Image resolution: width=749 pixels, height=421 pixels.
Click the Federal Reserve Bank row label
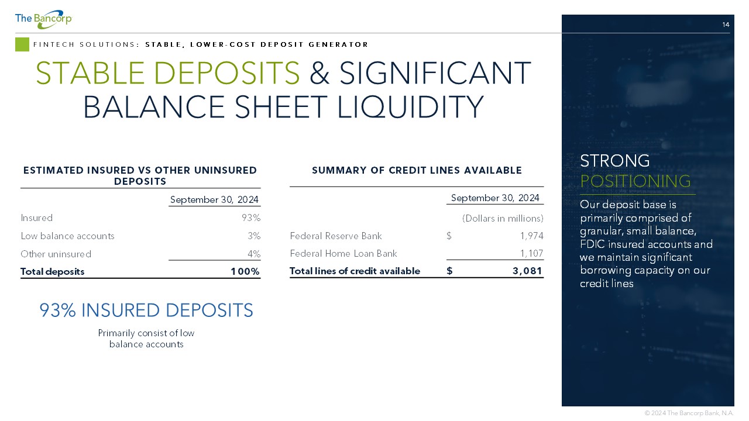[336, 236]
